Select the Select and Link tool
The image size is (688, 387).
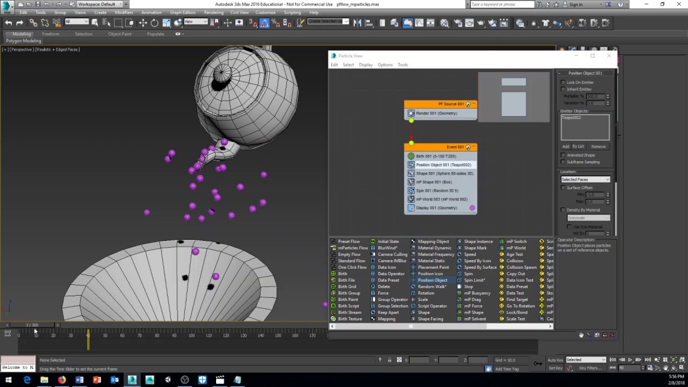(x=33, y=23)
